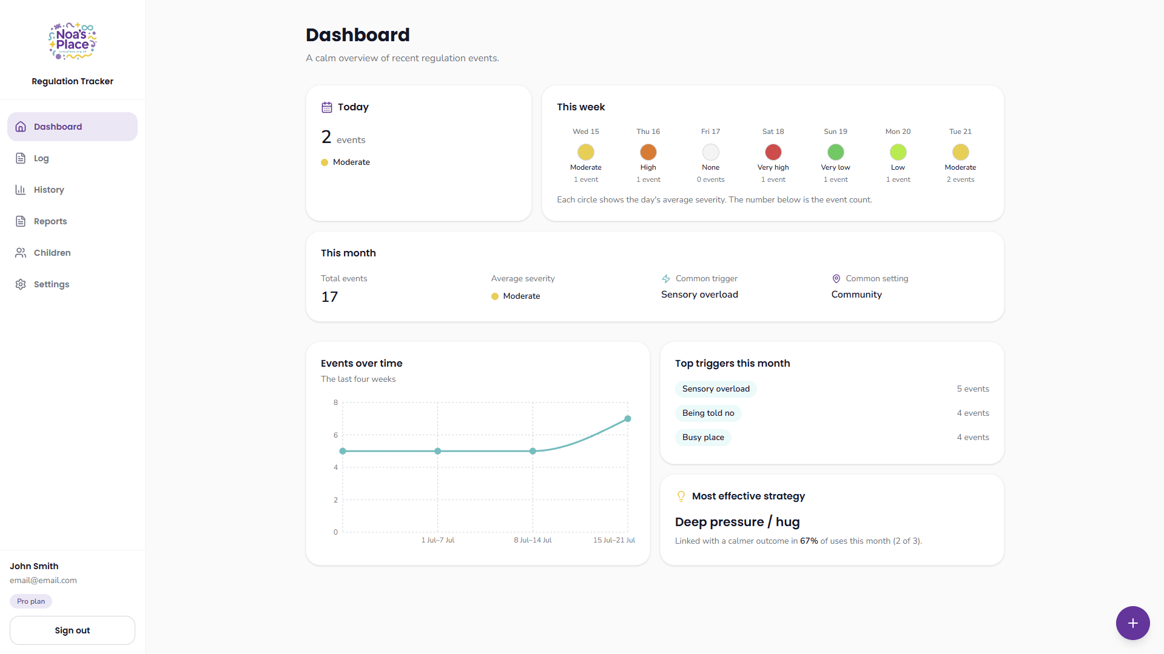Click the lightbulb icon beside Most effective strategy

click(x=681, y=496)
